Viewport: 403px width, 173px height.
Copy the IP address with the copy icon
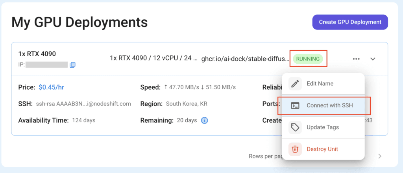click(x=72, y=65)
